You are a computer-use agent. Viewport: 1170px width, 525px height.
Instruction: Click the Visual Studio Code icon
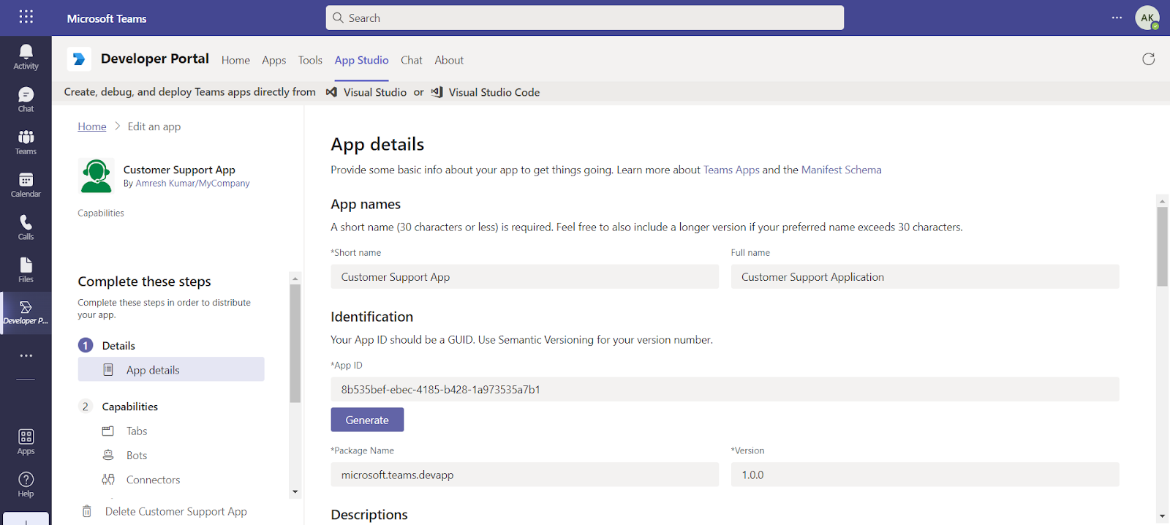tap(437, 92)
